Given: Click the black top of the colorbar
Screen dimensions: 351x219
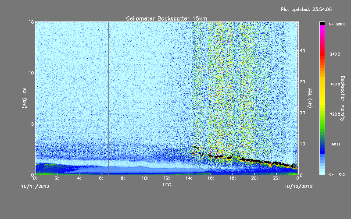Looking at the screenshot, I should click(322, 23).
